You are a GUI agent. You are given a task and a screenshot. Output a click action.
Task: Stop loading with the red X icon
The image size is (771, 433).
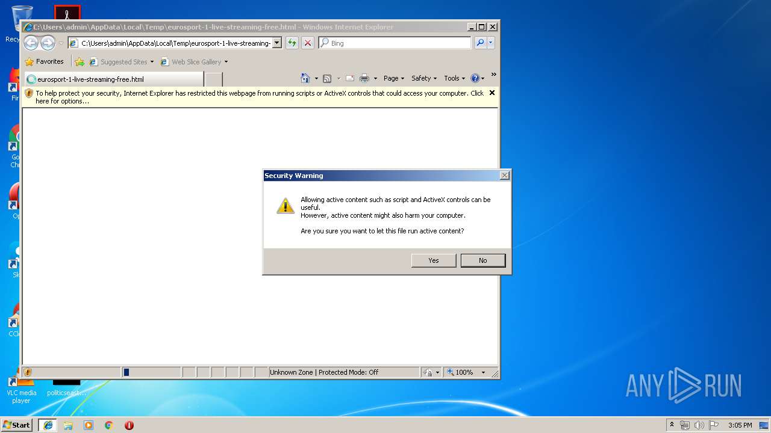pos(308,43)
